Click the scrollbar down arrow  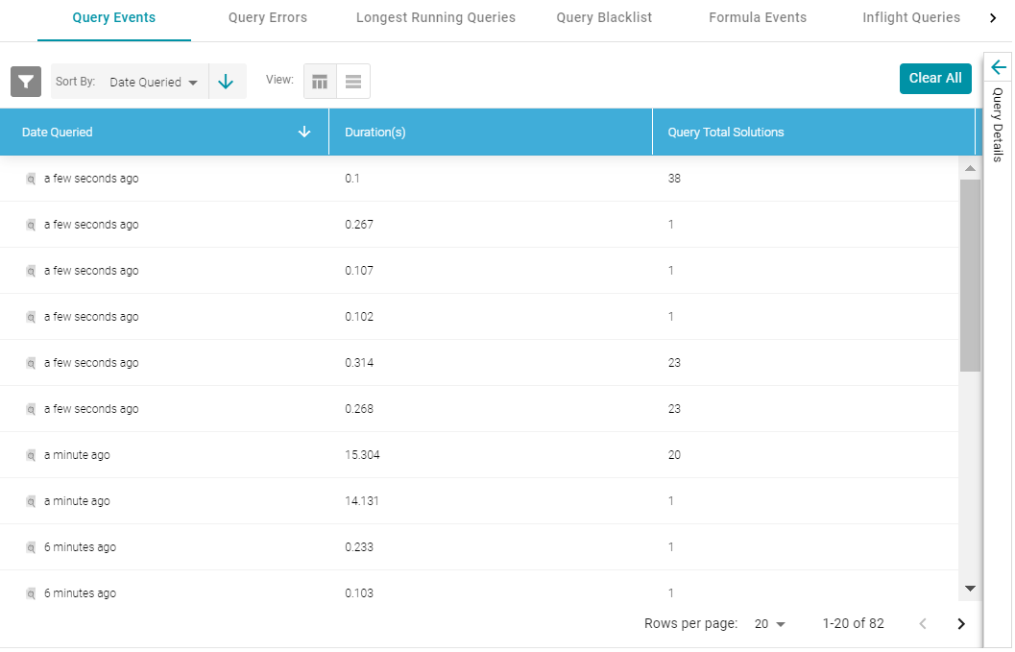pos(970,588)
